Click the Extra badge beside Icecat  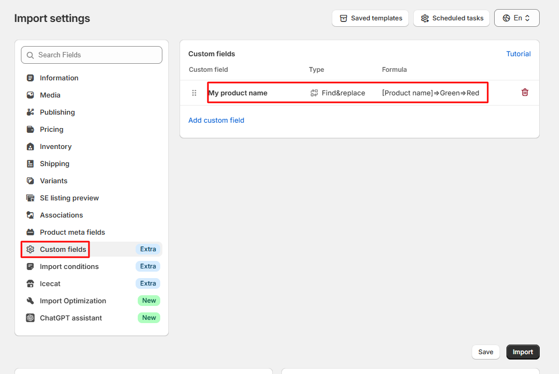(x=148, y=283)
